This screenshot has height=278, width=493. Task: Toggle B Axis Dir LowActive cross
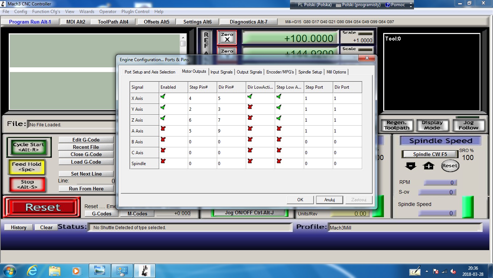(250, 139)
